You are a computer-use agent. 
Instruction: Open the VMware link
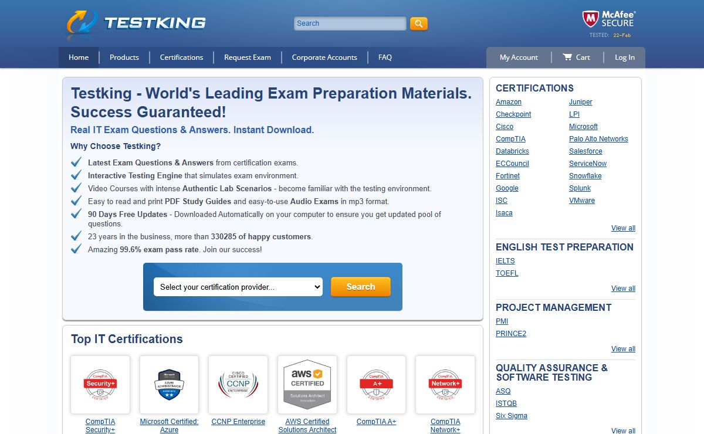(x=582, y=201)
